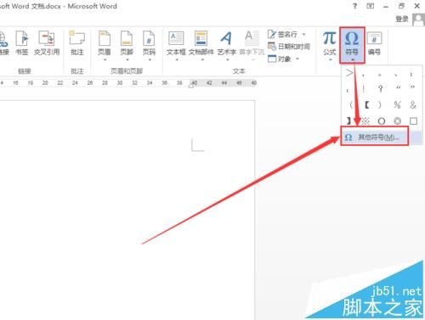
Task: Insert the left black lenticular bracket【
Action: click(x=367, y=105)
